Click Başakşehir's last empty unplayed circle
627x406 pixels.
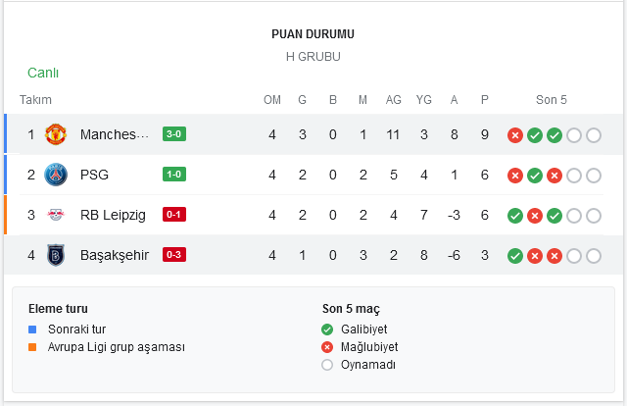click(594, 255)
